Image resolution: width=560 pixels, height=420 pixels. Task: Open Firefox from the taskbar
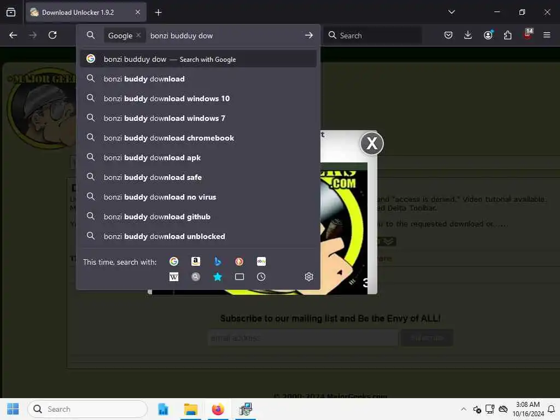(x=218, y=409)
